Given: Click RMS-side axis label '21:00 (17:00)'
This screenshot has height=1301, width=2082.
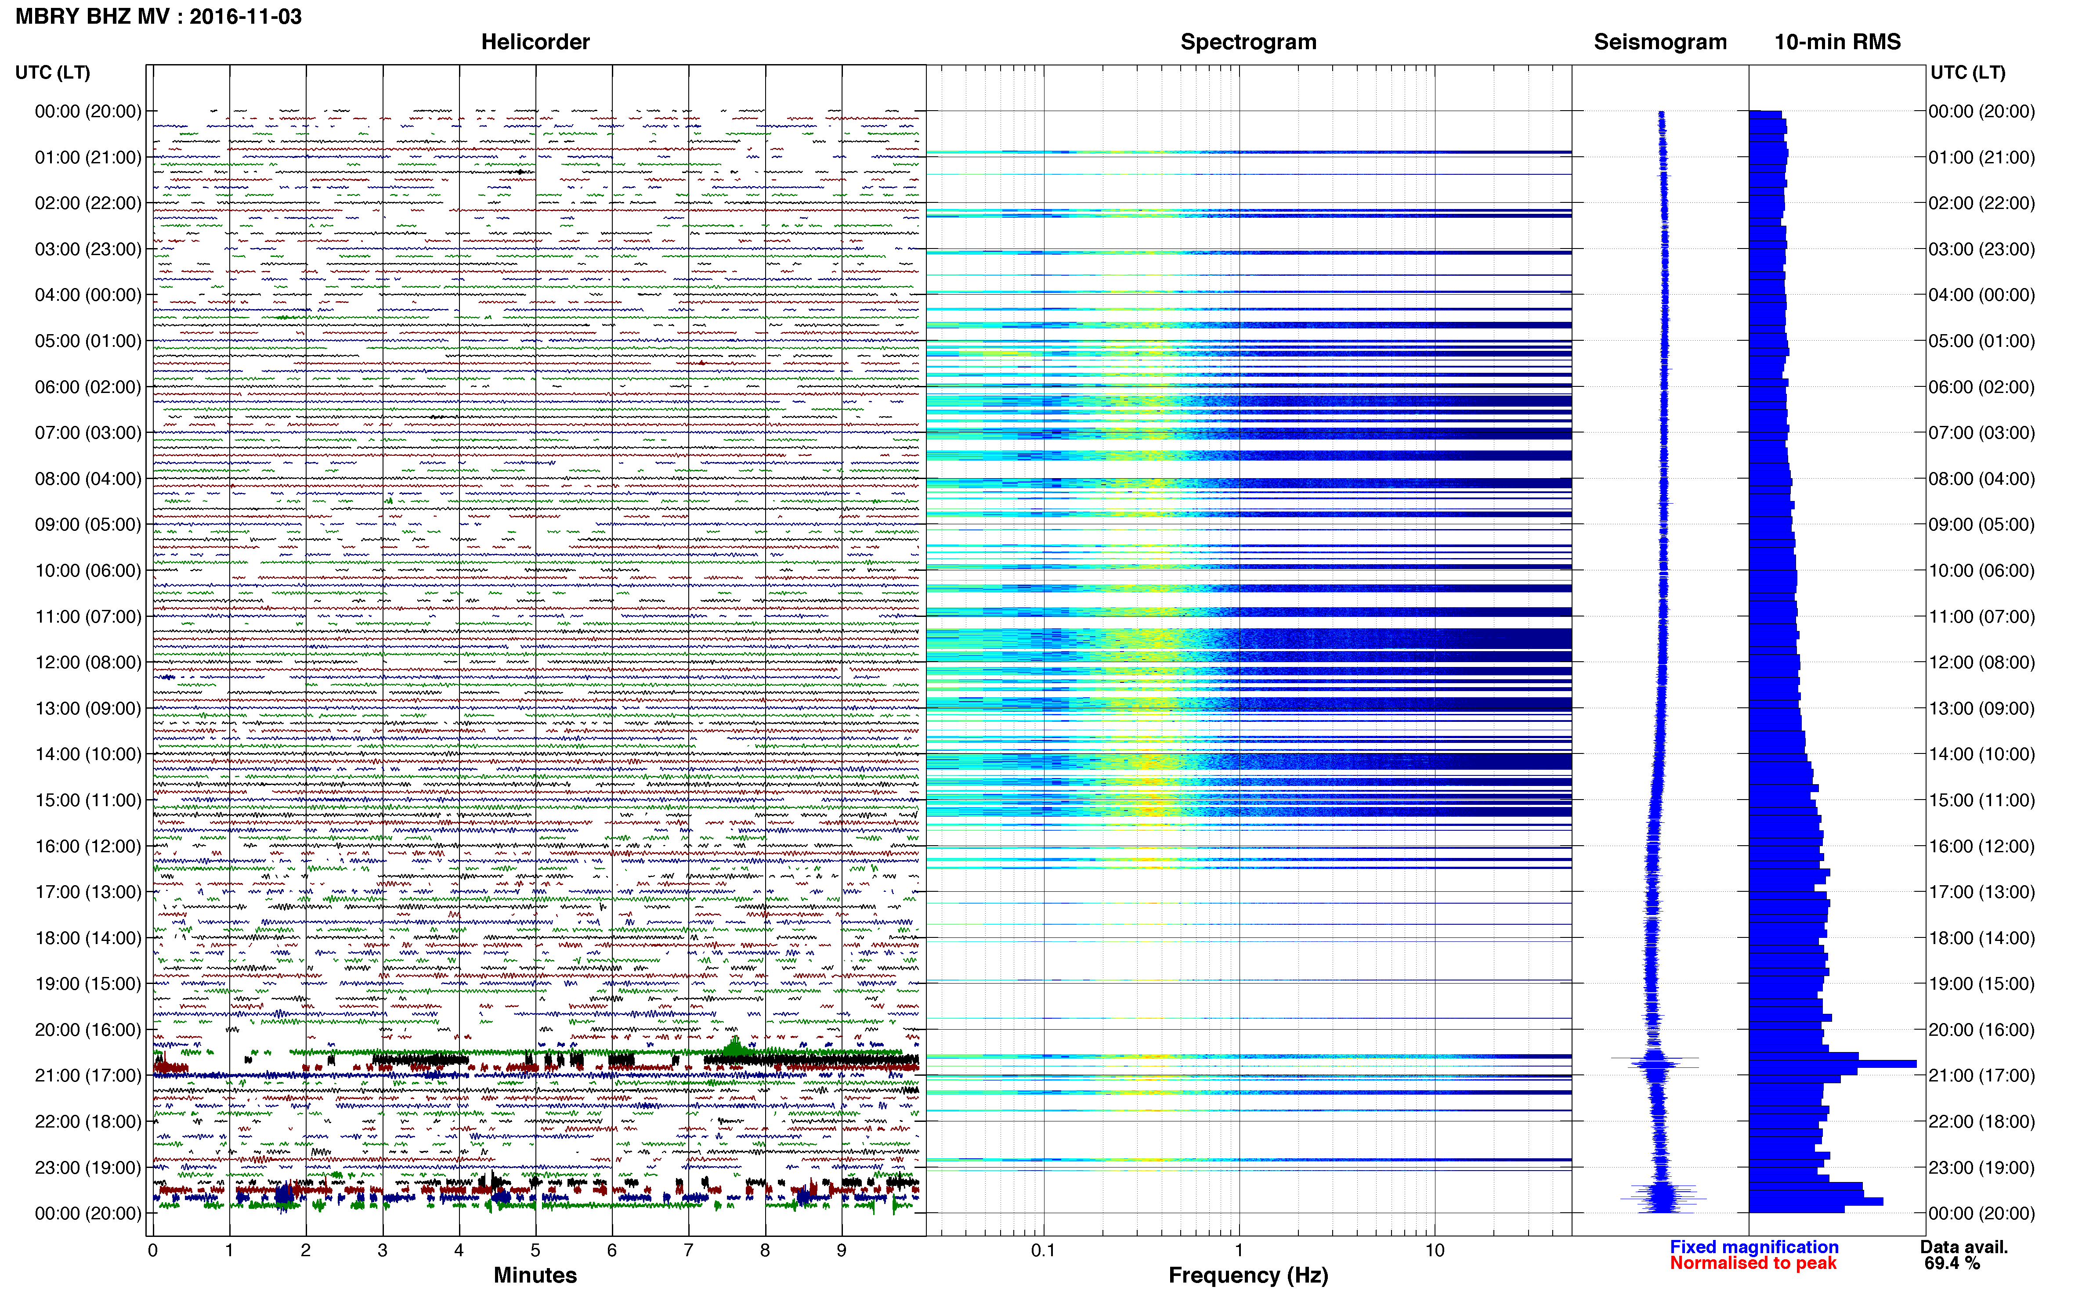Looking at the screenshot, I should (1982, 1076).
